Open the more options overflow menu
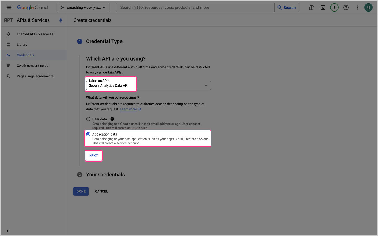 (x=357, y=7)
